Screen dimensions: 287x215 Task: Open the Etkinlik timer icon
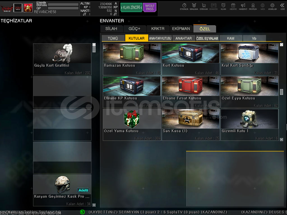click(184, 6)
